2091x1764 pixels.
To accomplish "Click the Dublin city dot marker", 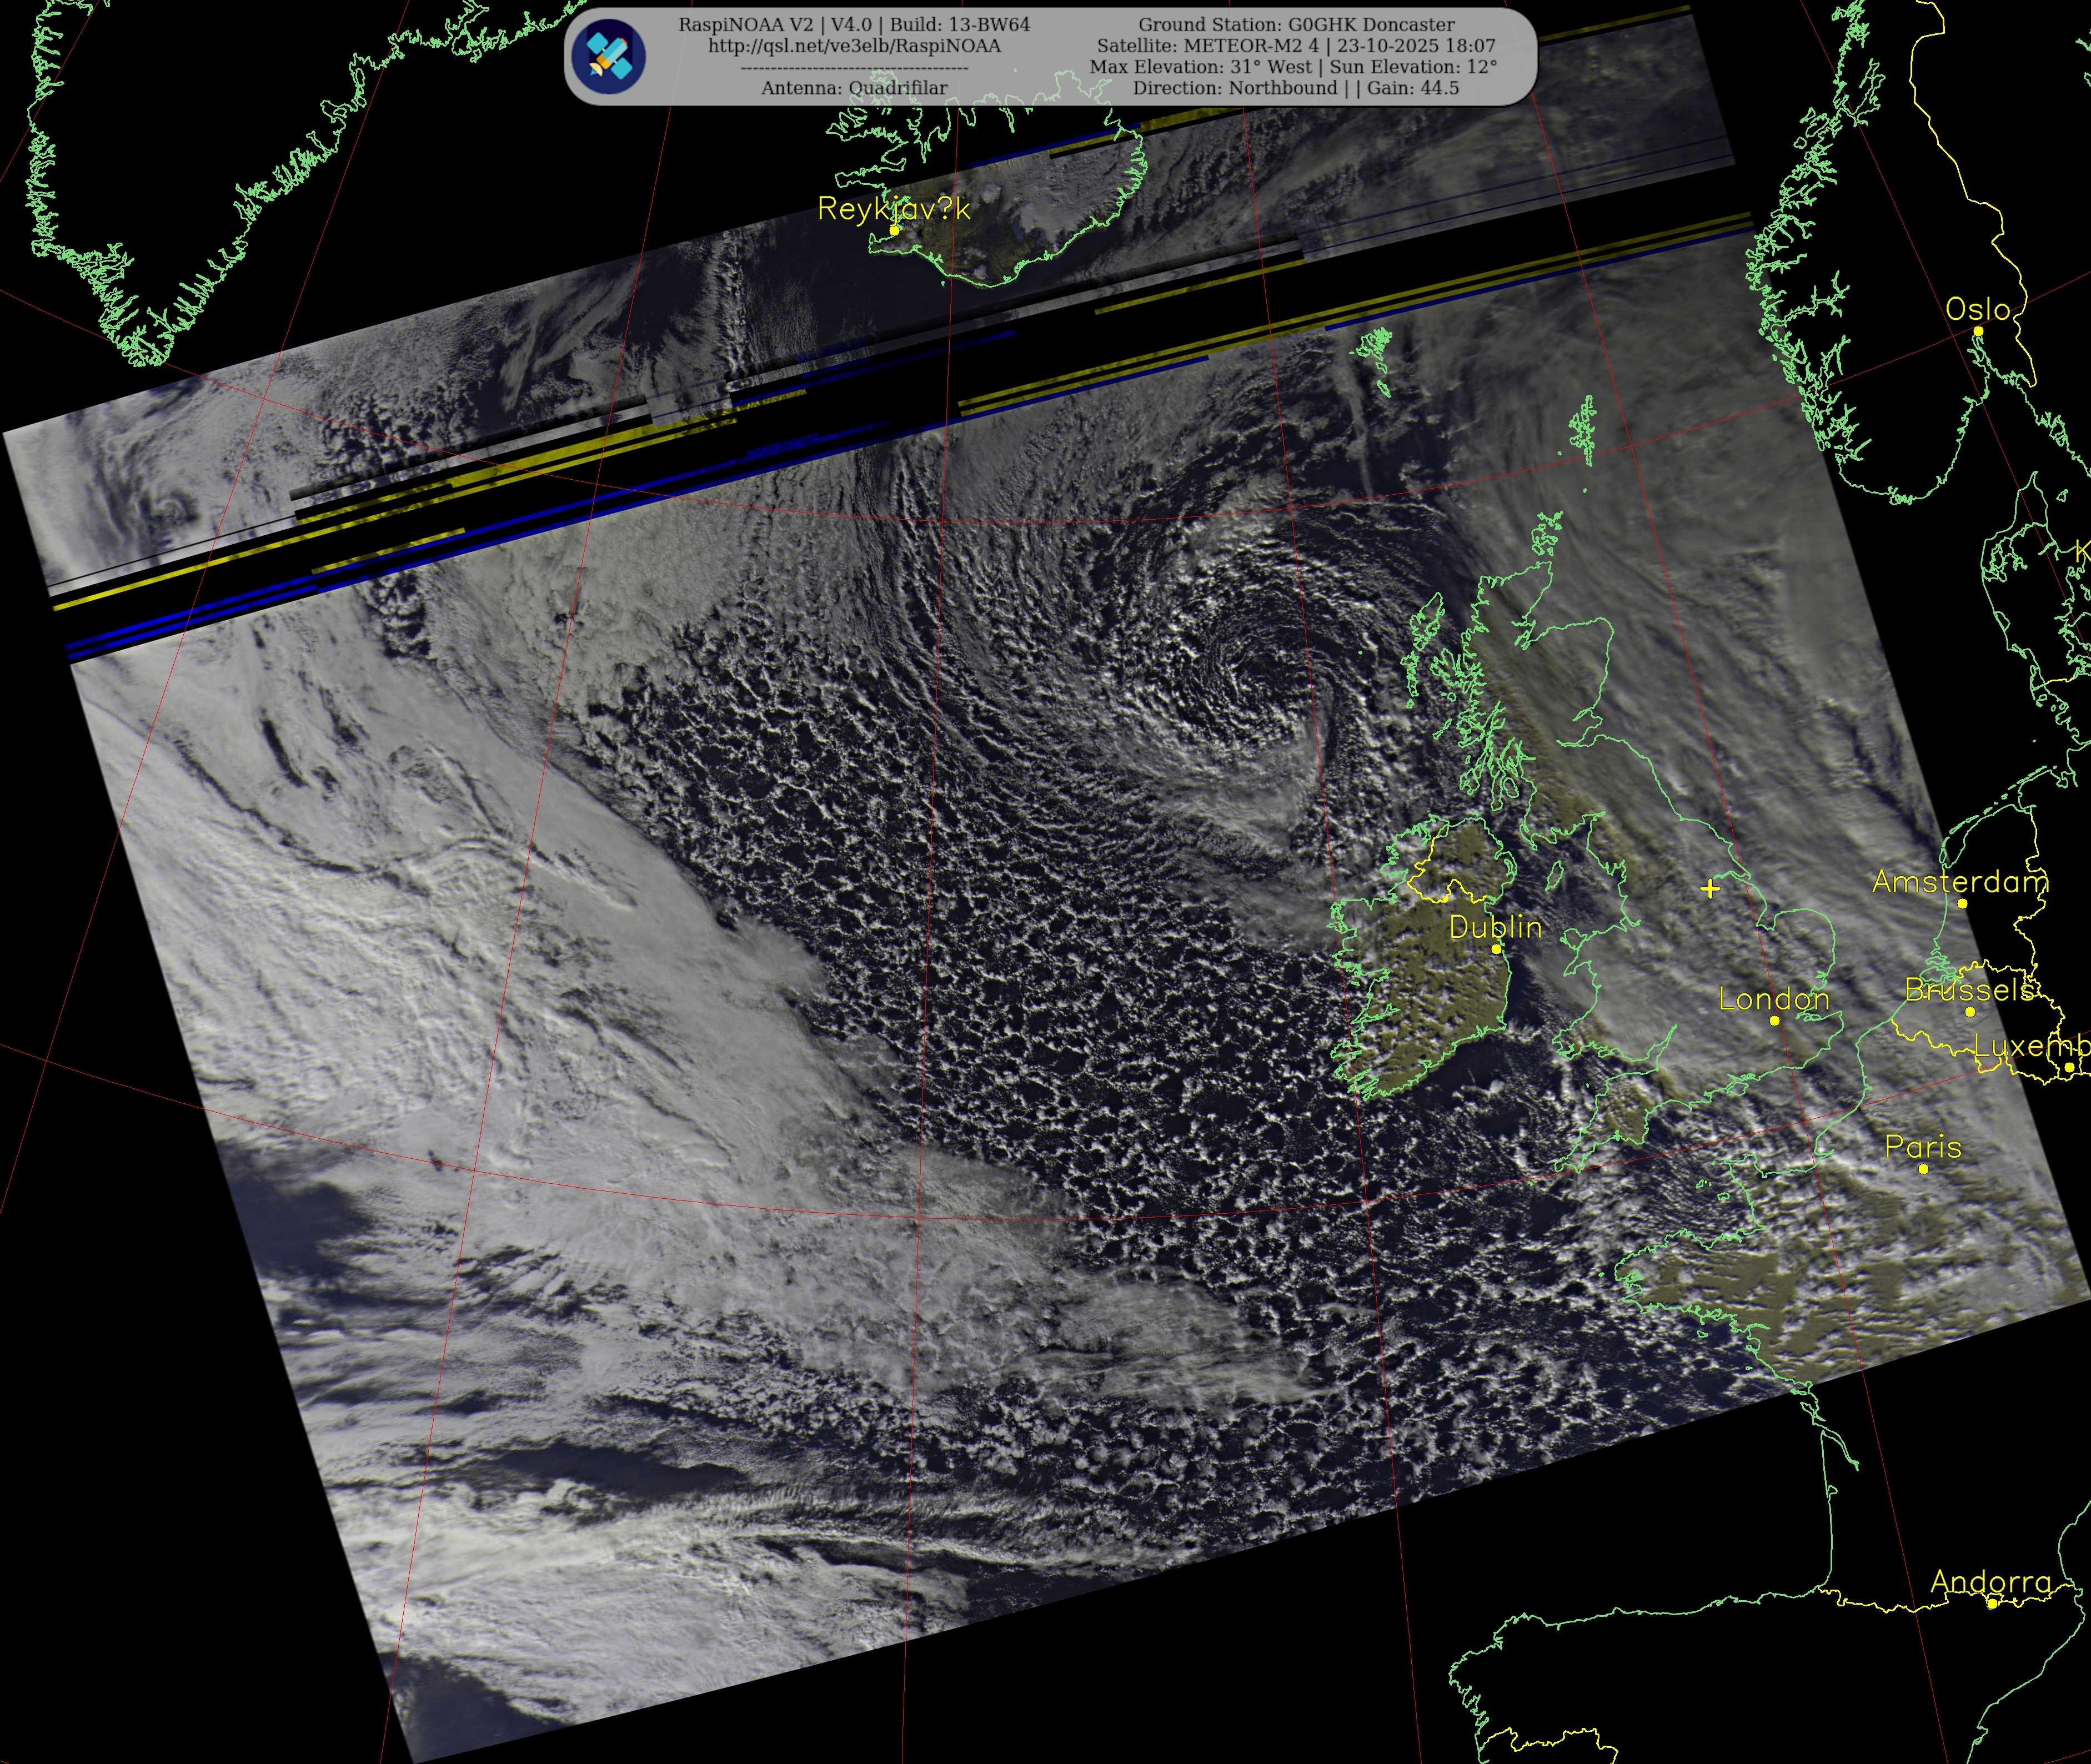I will [x=1496, y=949].
